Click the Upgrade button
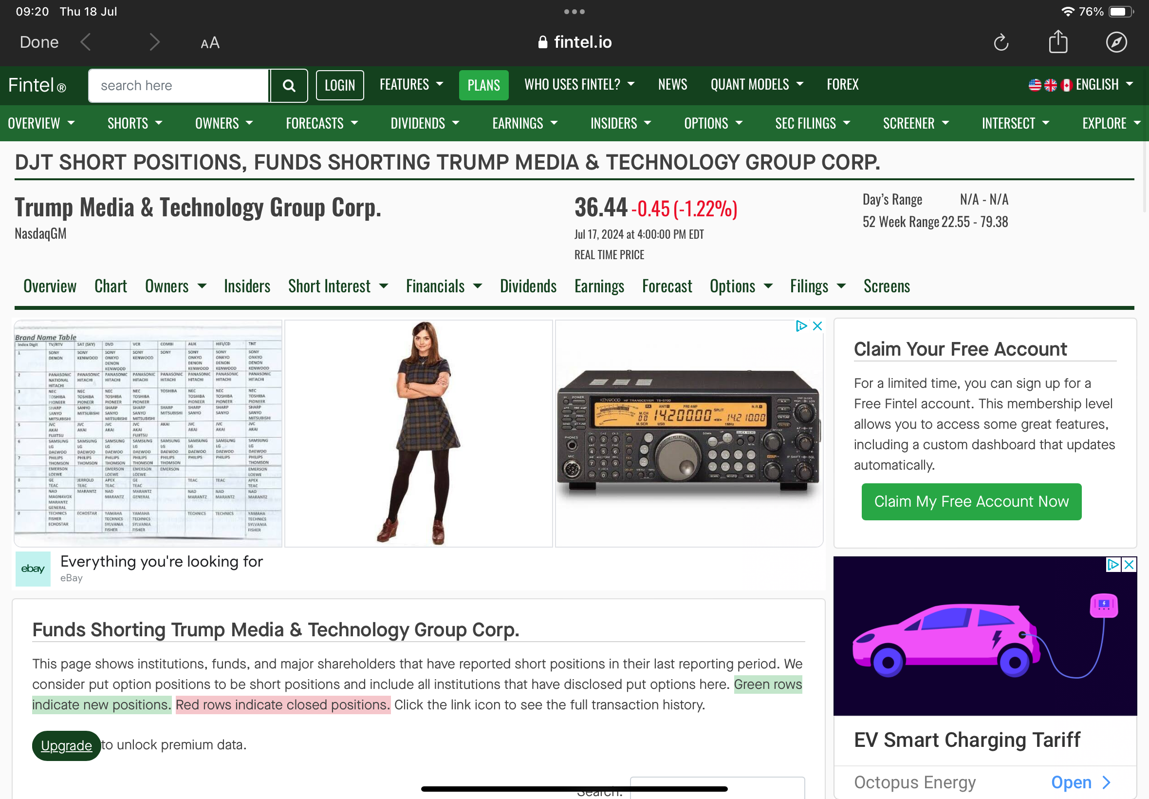 point(67,745)
